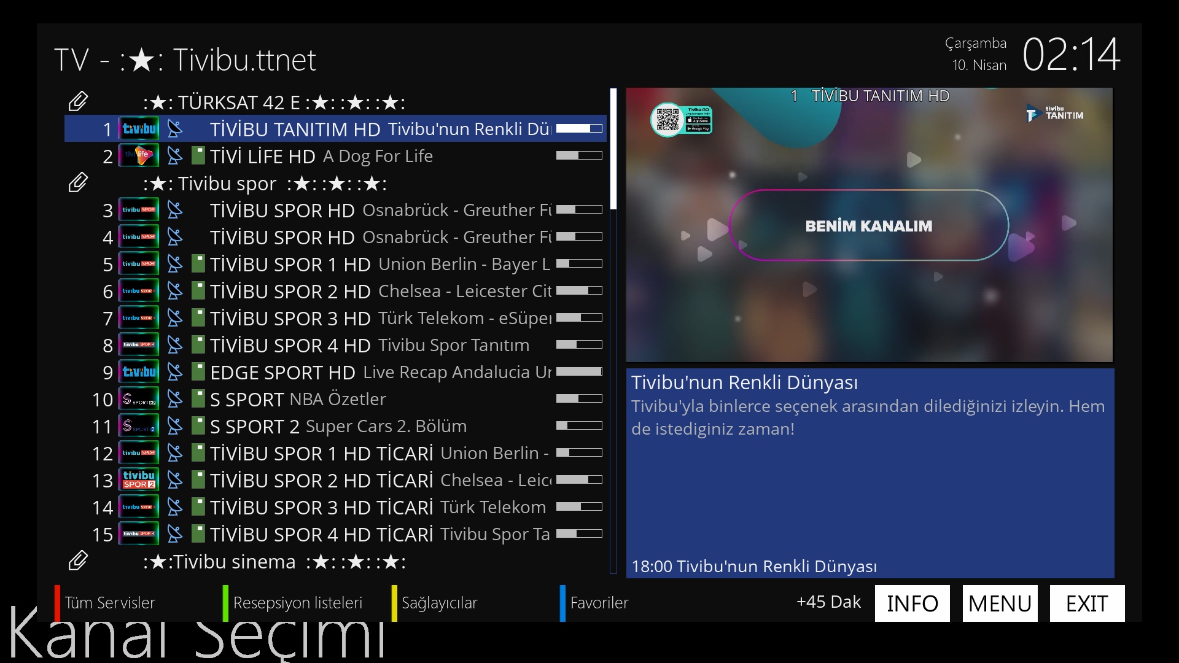Screen dimensions: 1179x663
Task: Click the Tivibu Spor 2 logo on row 13
Action: (x=139, y=480)
